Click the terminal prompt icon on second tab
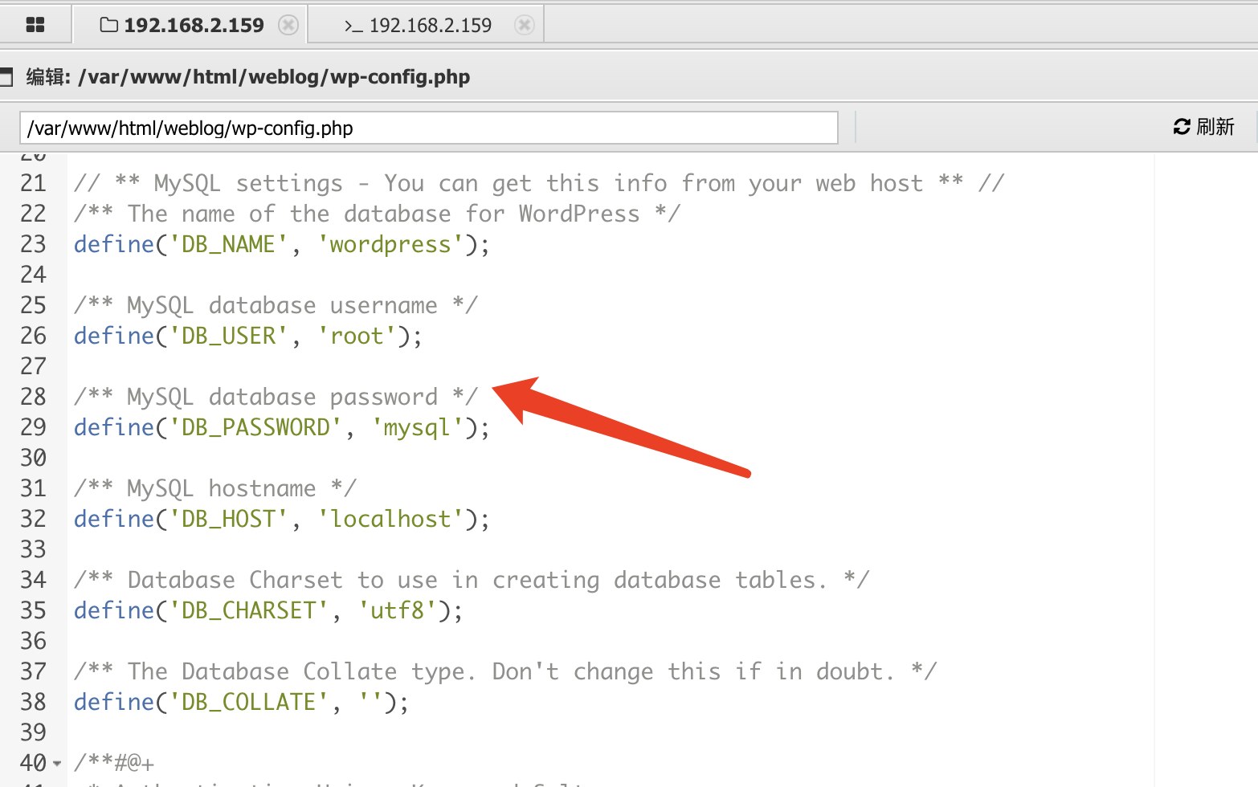The width and height of the screenshot is (1258, 787). (353, 26)
